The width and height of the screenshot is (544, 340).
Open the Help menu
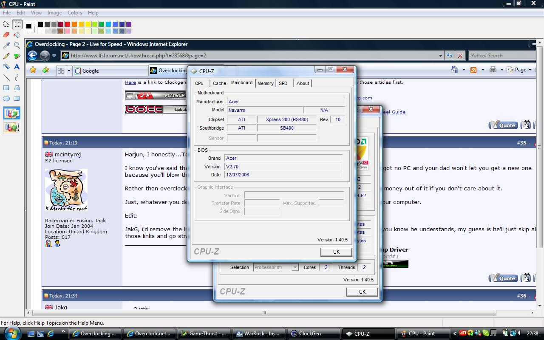click(x=93, y=13)
